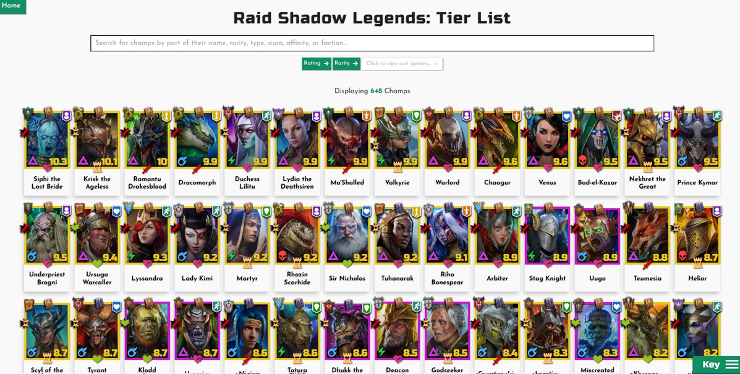Click the pink heart icon on Warlord card

pyautogui.click(x=448, y=168)
